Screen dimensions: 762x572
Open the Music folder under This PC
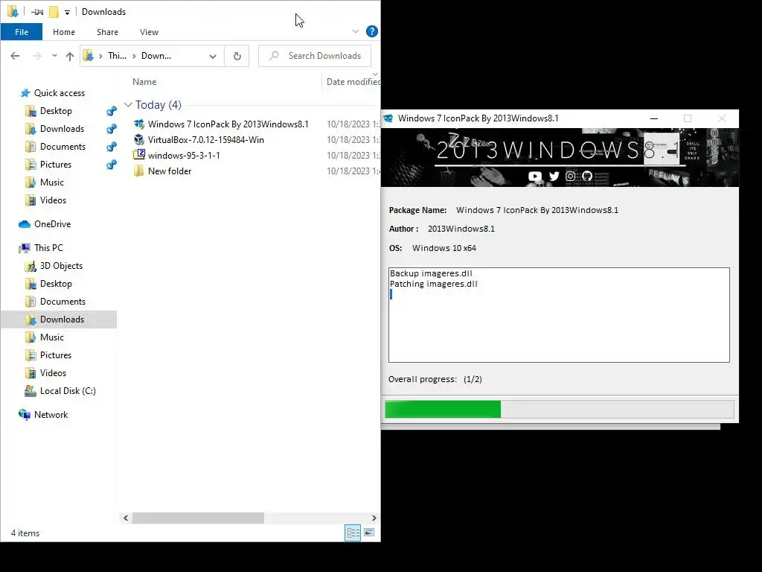coord(51,337)
